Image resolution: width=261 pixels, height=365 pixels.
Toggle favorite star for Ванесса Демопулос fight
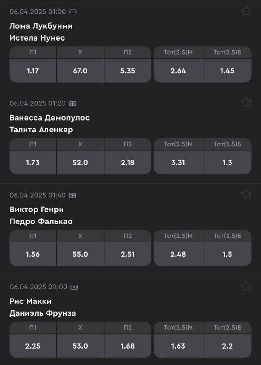(246, 102)
